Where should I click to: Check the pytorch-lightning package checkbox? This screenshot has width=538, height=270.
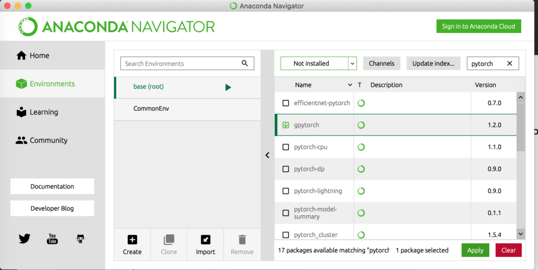pyautogui.click(x=285, y=191)
